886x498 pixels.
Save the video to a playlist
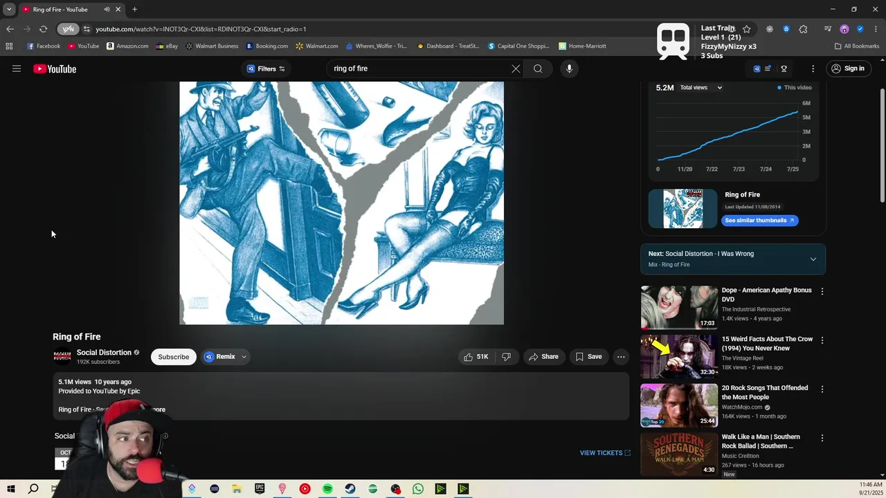click(588, 357)
